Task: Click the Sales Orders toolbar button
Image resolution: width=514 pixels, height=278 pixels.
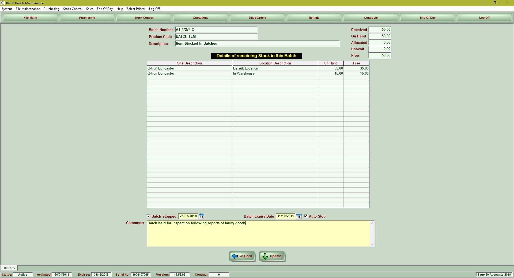Action: click(257, 18)
